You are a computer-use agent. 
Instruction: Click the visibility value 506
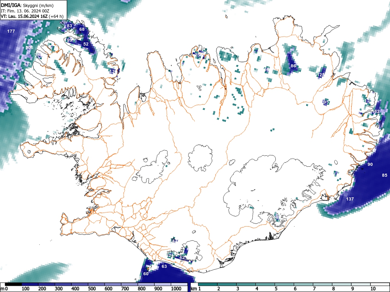point(29,47)
